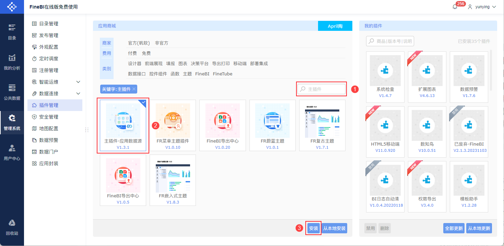This screenshot has height=246, width=504.
Task: Open 用户中心 in the sidebar
Action: coord(12,153)
